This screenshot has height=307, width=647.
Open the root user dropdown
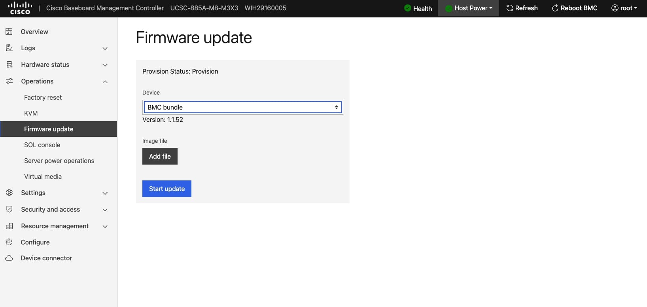(624, 8)
